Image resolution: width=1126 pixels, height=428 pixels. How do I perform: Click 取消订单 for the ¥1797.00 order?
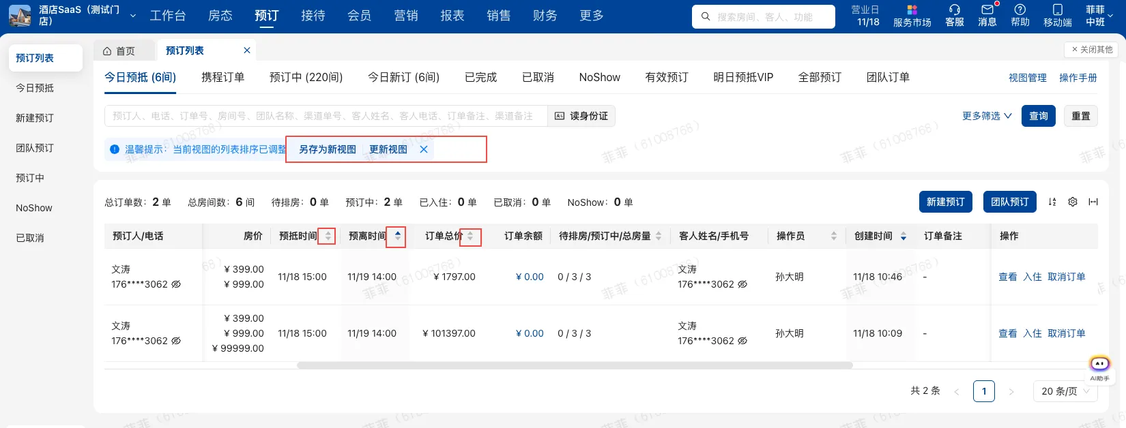1067,277
